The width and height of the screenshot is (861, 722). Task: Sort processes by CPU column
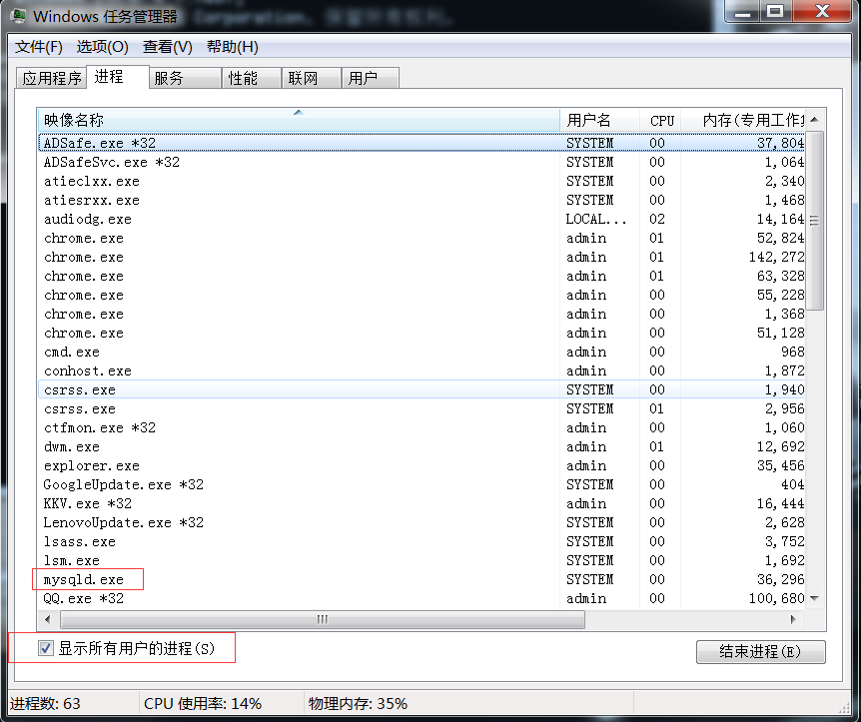coord(661,120)
